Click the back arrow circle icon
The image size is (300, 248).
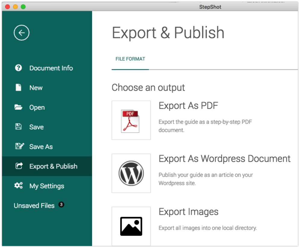pyautogui.click(x=21, y=33)
